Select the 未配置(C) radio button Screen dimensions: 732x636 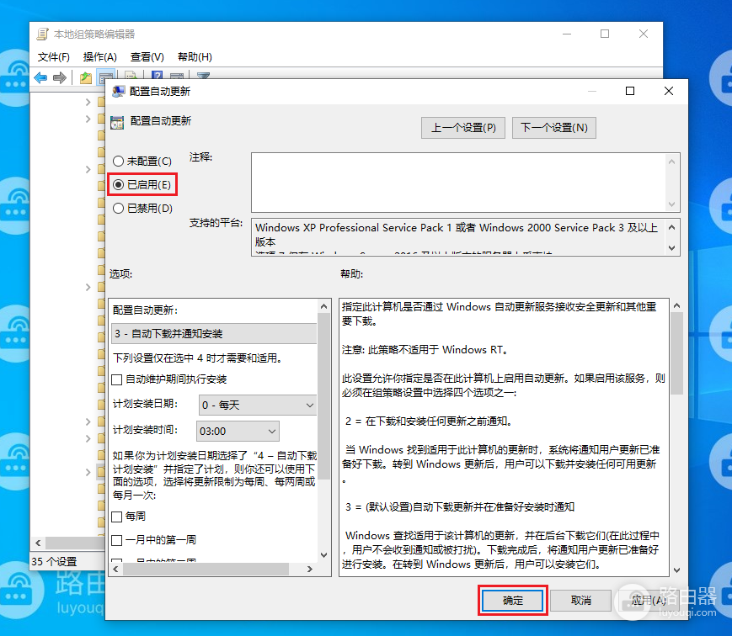coord(119,162)
